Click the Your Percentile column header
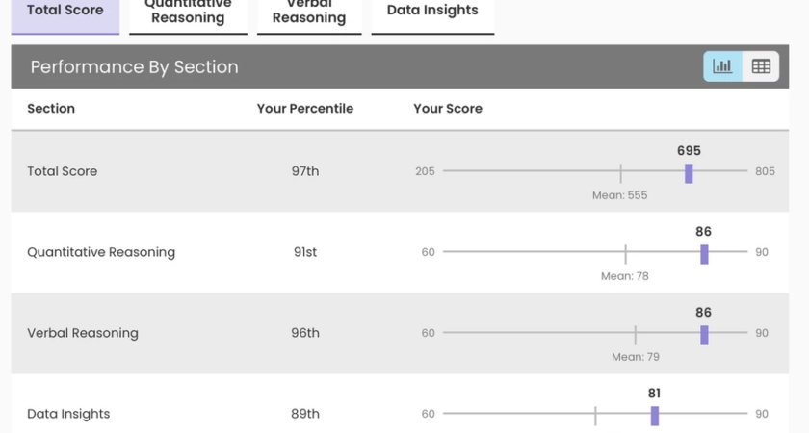 [x=305, y=109]
